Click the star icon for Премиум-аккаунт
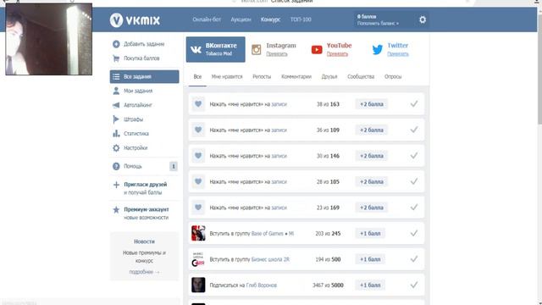This screenshot has width=542, height=305. tap(116, 209)
